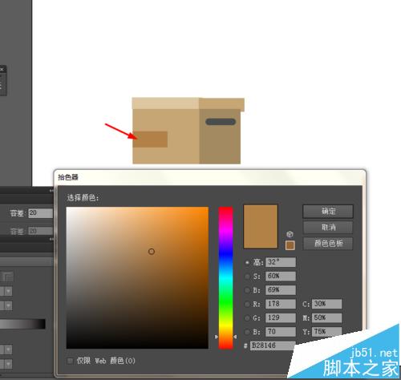Click the dimmed 容差 field in left panel
401x380 pixels.
click(40, 231)
